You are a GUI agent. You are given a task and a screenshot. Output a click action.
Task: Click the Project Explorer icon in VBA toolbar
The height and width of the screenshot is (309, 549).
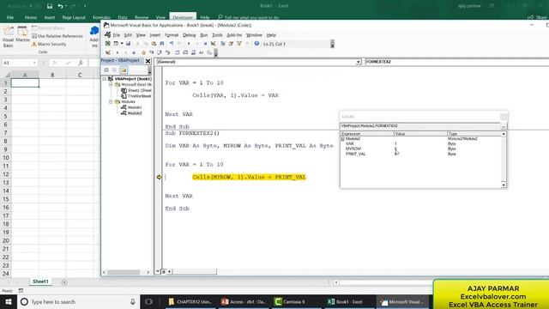[x=223, y=44]
